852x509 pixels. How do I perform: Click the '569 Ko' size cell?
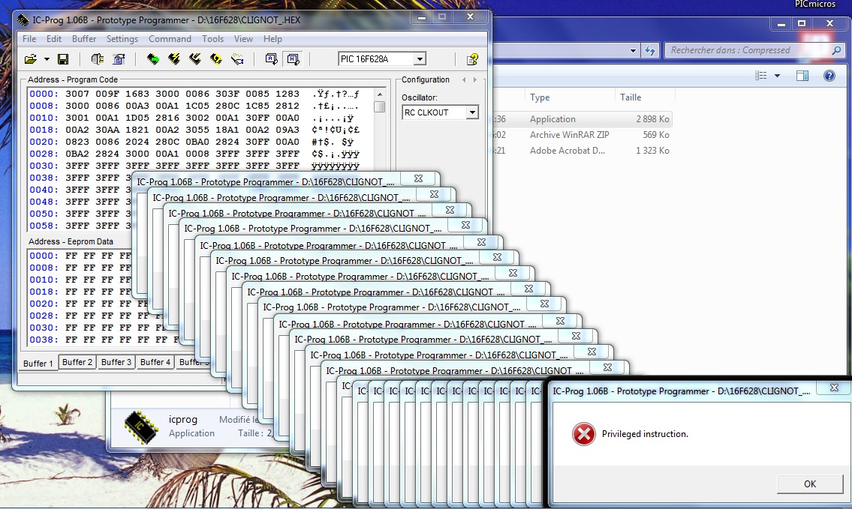click(x=656, y=135)
